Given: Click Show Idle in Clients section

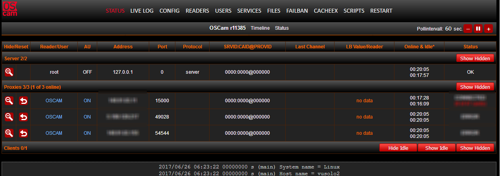Looking at the screenshot, I should click(x=437, y=148).
